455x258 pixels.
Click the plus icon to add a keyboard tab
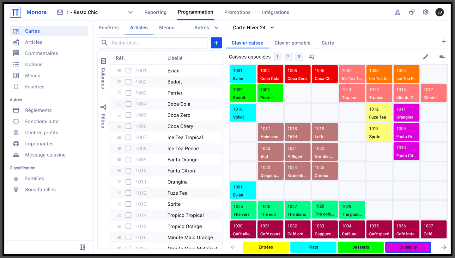click(x=444, y=42)
